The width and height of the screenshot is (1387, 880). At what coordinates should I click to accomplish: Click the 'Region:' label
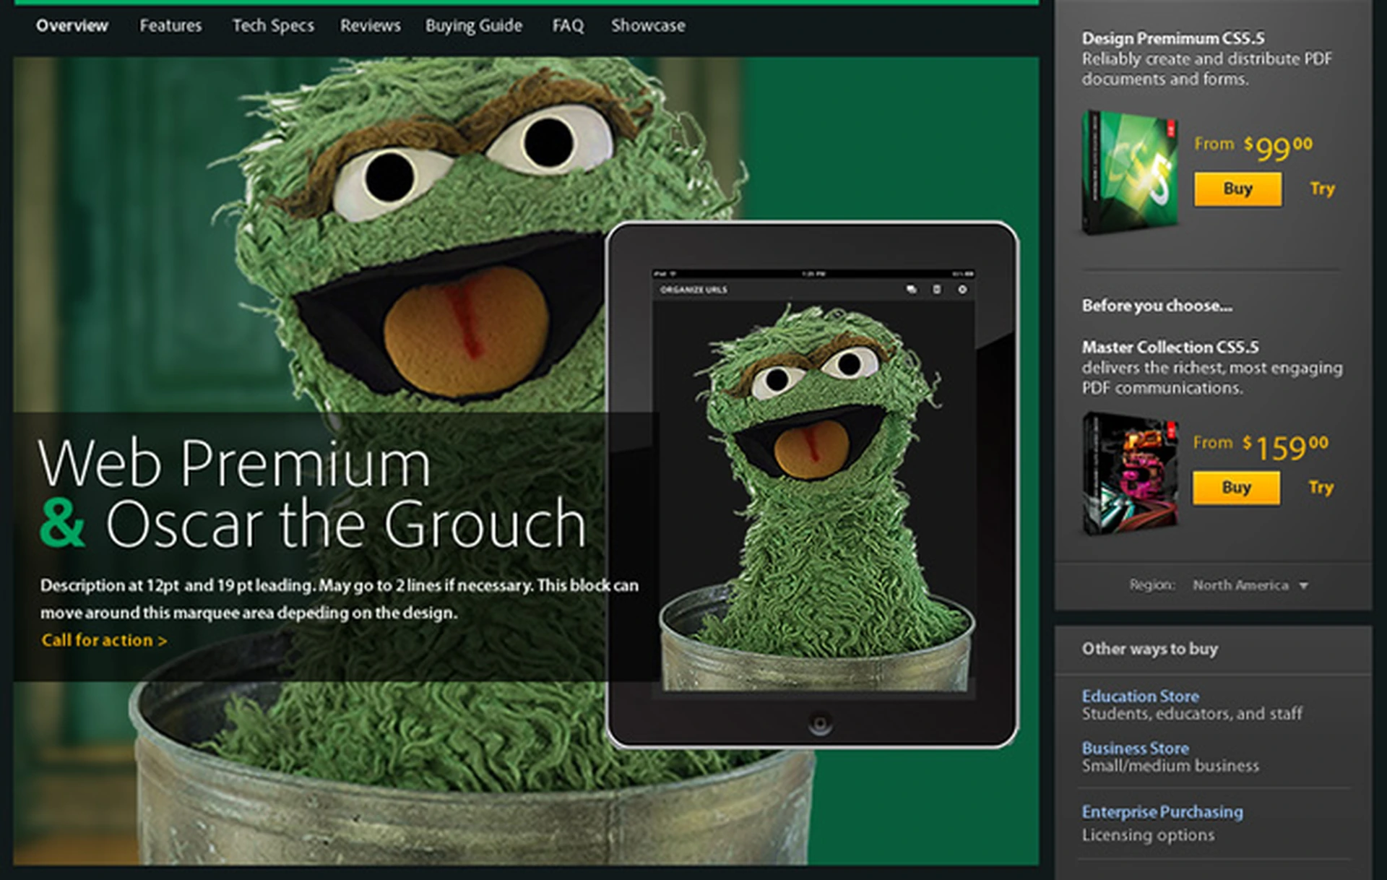(1152, 585)
